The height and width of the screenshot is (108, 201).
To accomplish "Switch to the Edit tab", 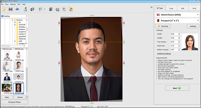I will [183, 8].
